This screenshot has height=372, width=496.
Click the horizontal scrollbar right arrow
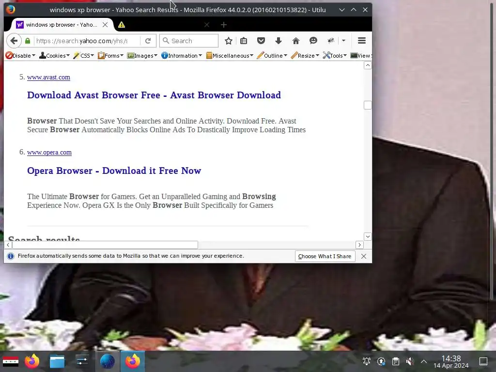click(359, 245)
